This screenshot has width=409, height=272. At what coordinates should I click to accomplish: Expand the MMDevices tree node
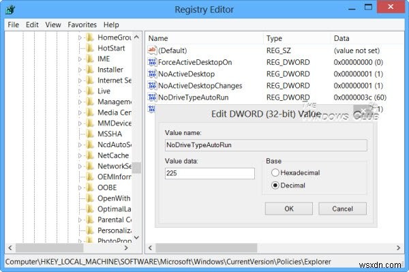[x=80, y=123]
